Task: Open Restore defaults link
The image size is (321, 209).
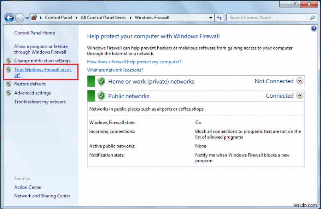Action: coord(30,84)
